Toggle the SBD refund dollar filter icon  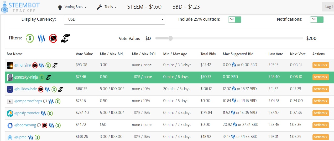pos(30,38)
